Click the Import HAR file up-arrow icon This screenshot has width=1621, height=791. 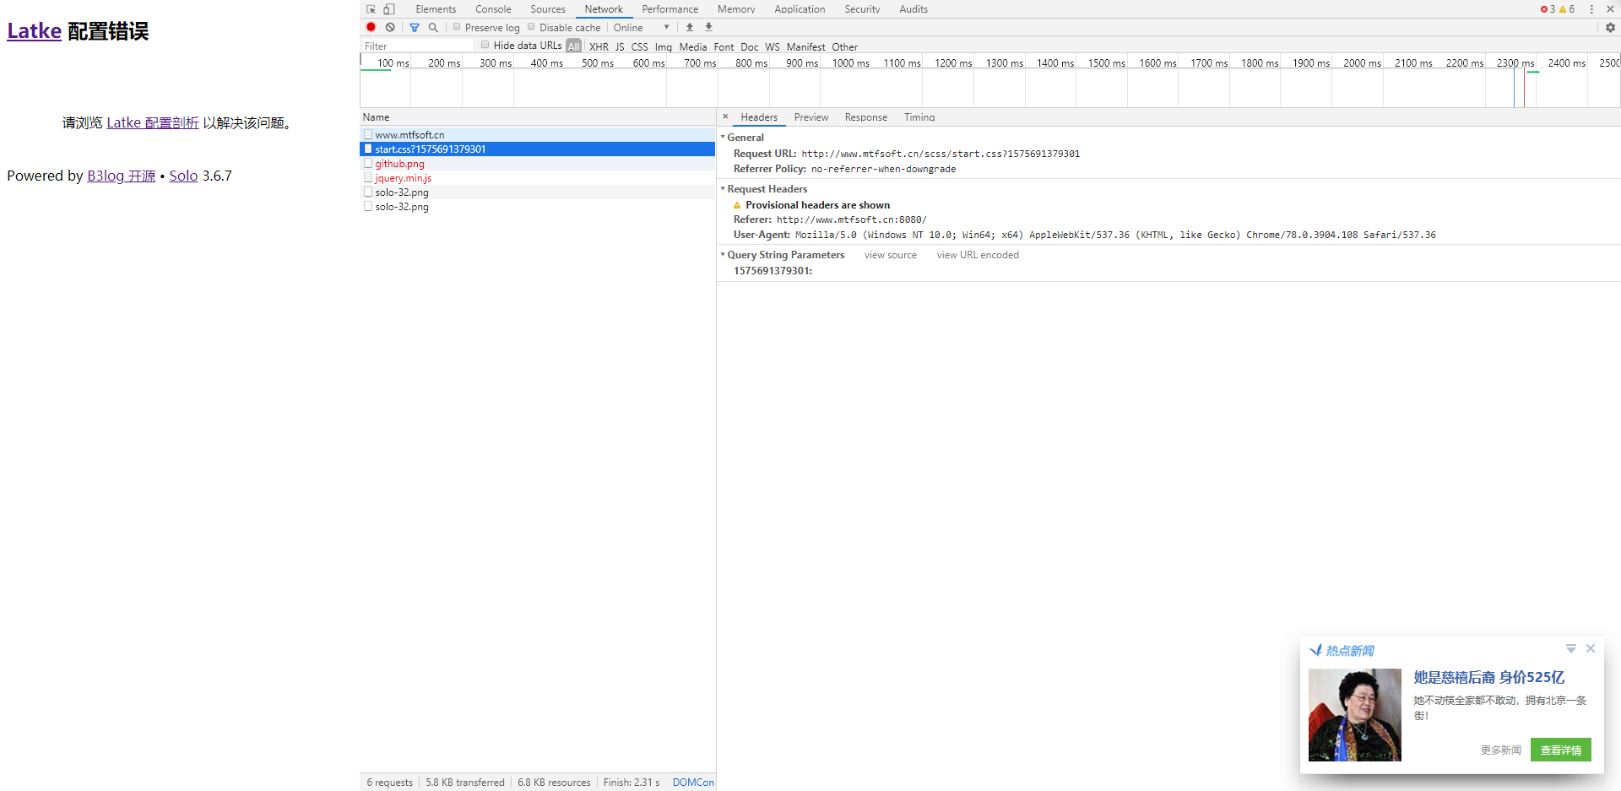[690, 27]
